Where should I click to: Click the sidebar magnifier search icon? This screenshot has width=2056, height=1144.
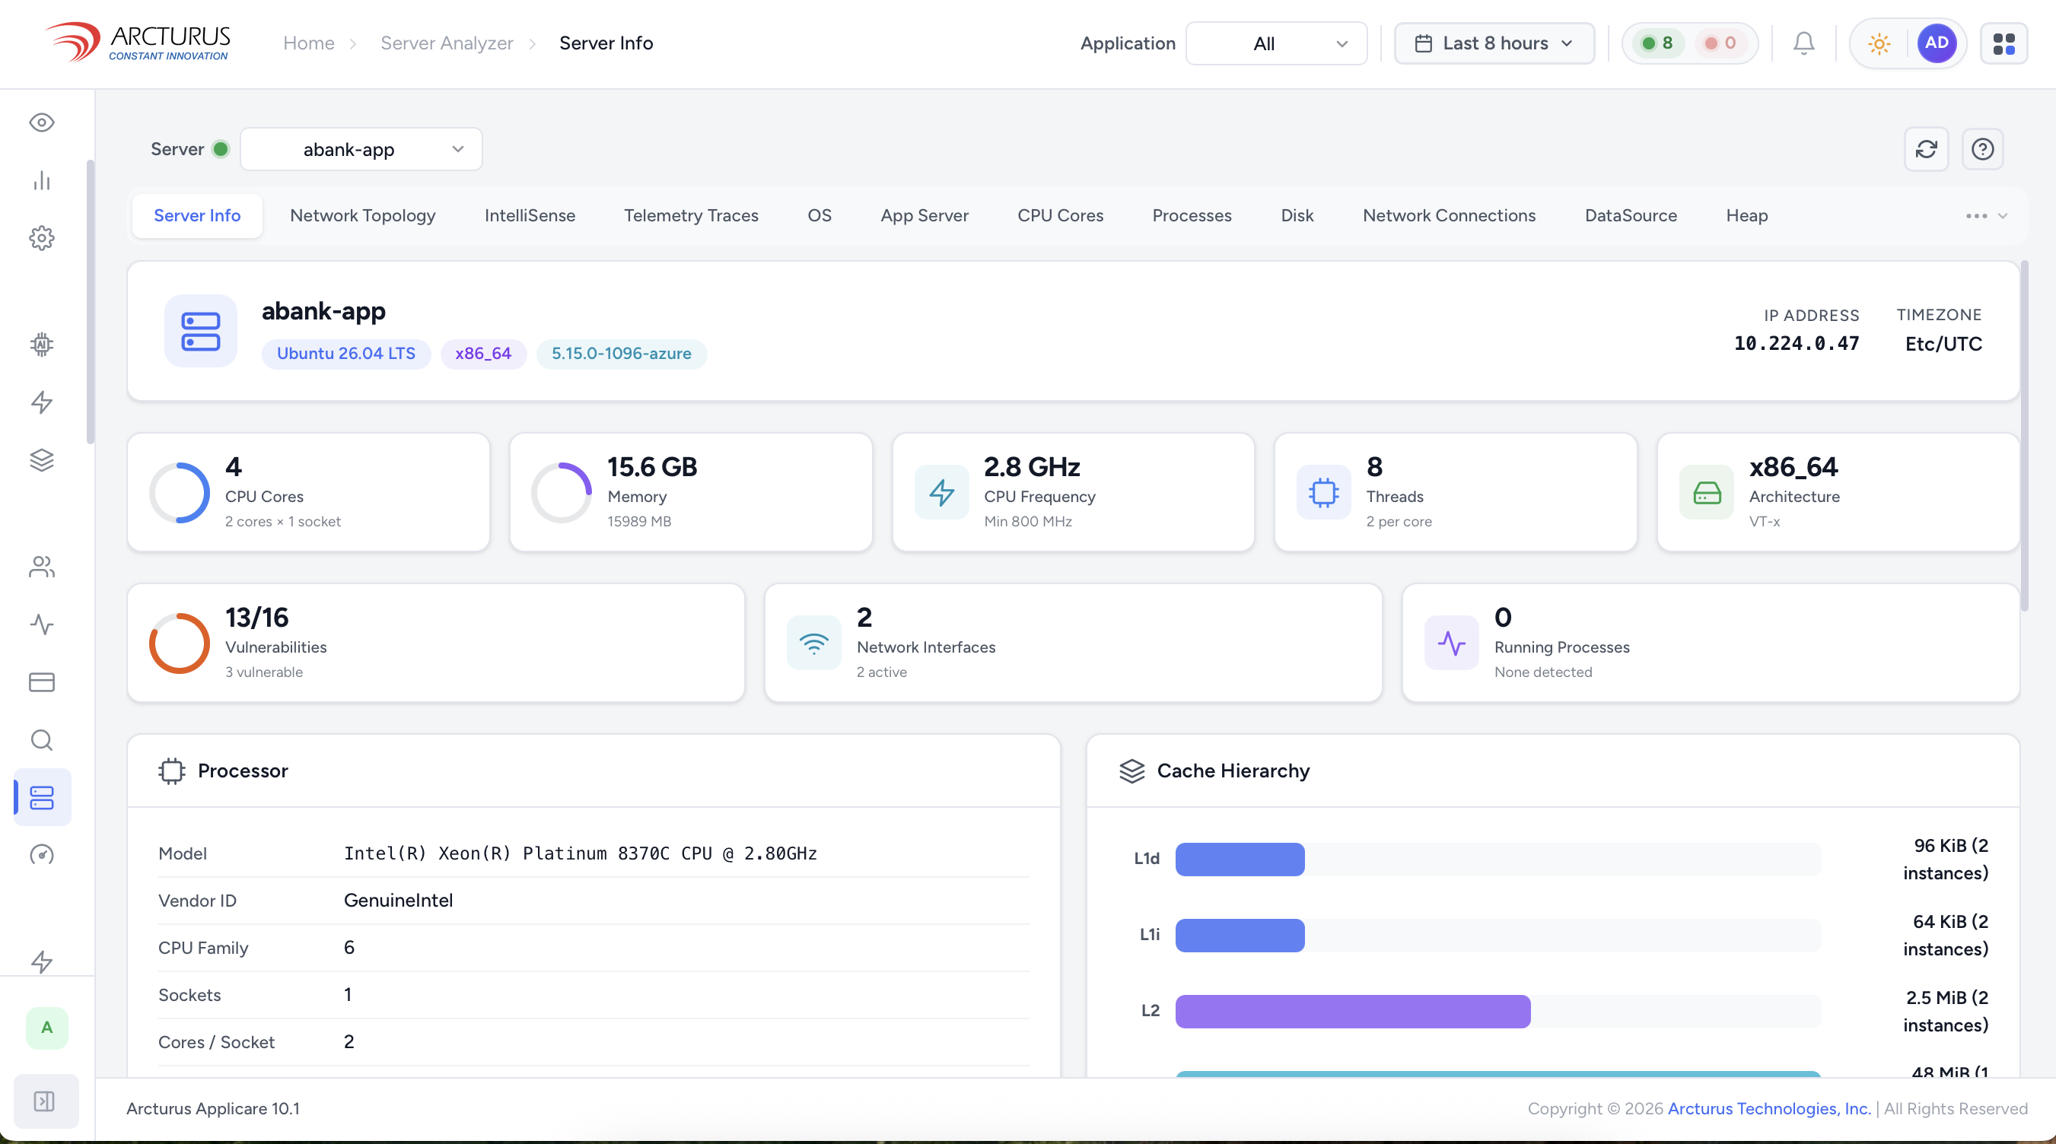tap(42, 740)
